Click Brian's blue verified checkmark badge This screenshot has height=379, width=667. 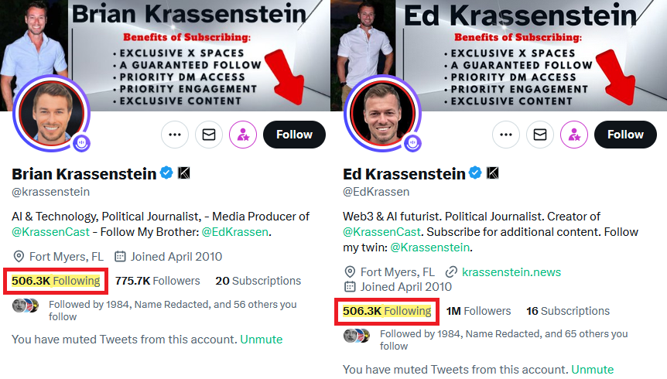[166, 173]
